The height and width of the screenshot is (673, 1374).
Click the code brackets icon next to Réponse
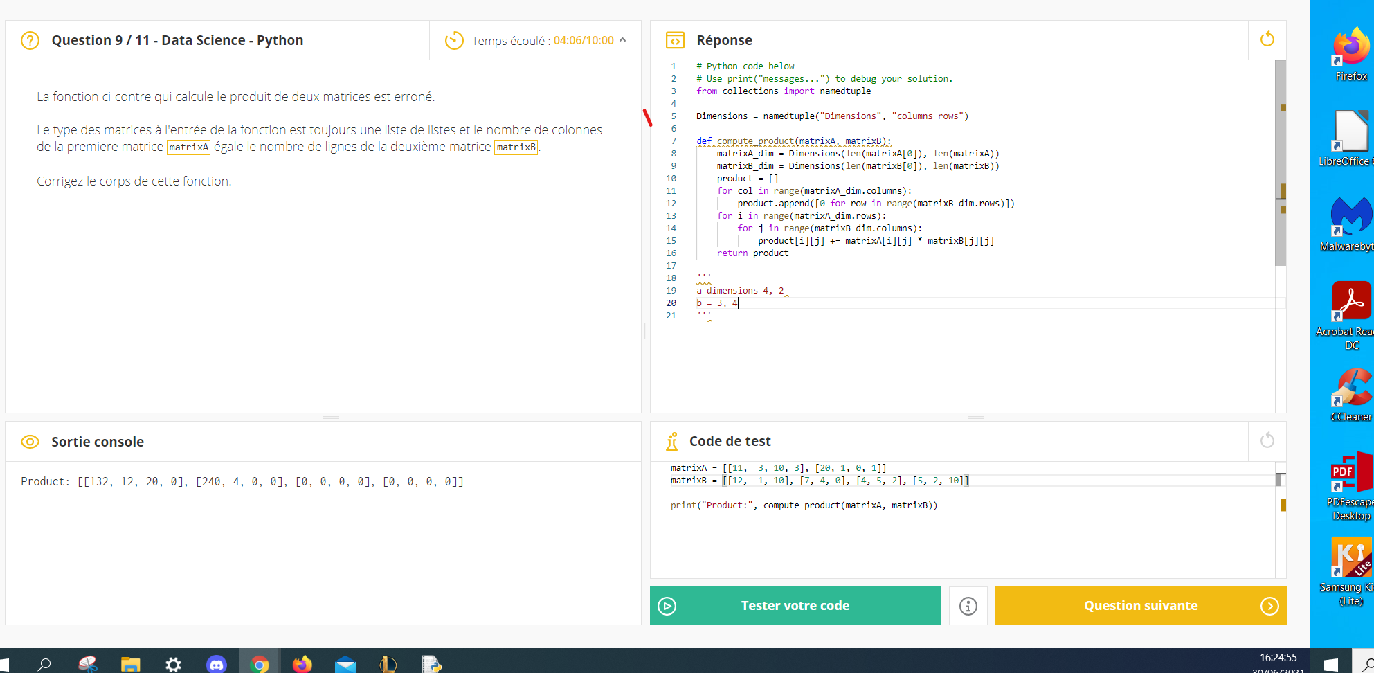click(674, 40)
